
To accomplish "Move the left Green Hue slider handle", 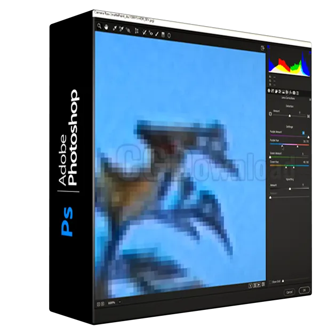I will pyautogui.click(x=286, y=167).
